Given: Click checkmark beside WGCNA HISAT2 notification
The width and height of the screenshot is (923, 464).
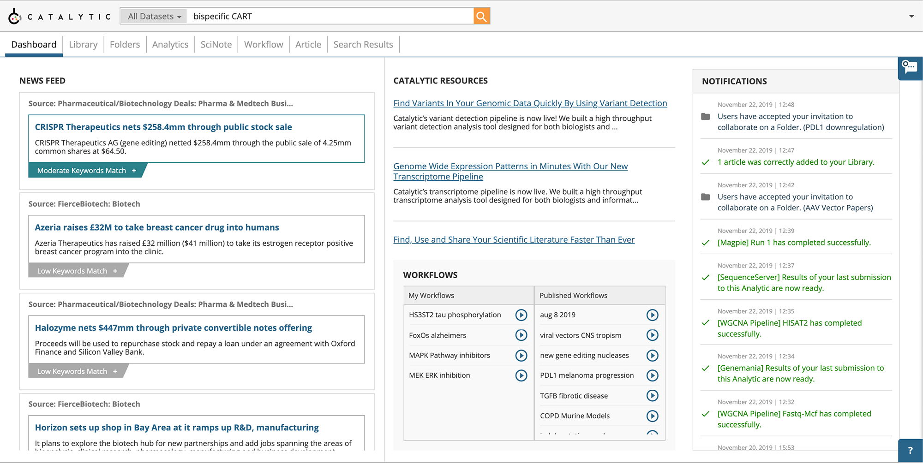Looking at the screenshot, I should (706, 323).
